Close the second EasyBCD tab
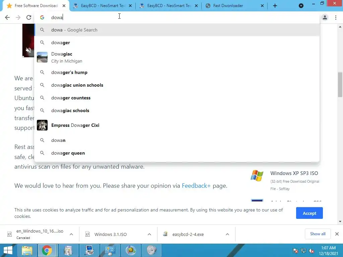The image size is (343, 257). point(196,6)
